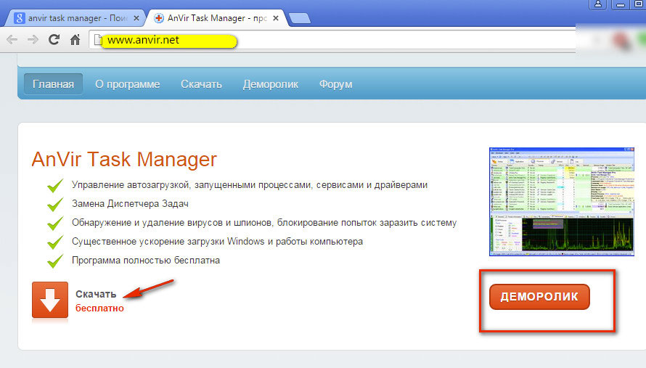Go to the browser home page icon
This screenshot has height=368, width=646.
click(75, 40)
